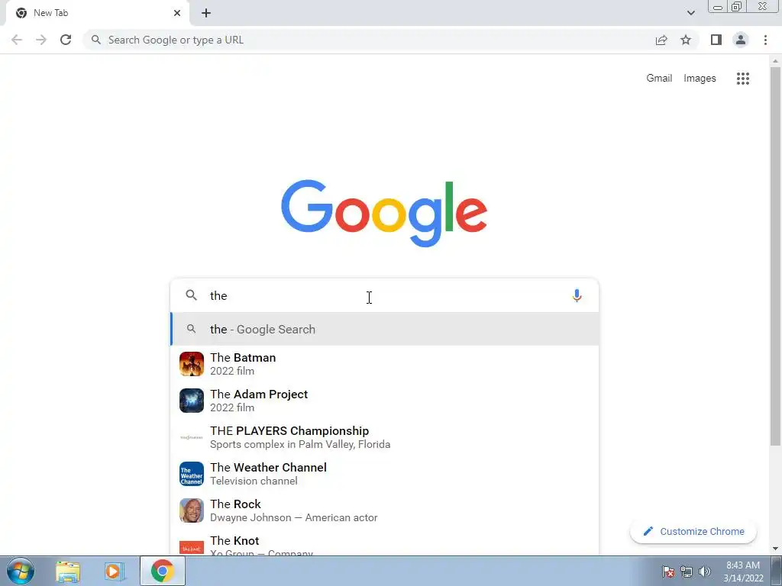Open the Windows Start button

[x=21, y=571]
